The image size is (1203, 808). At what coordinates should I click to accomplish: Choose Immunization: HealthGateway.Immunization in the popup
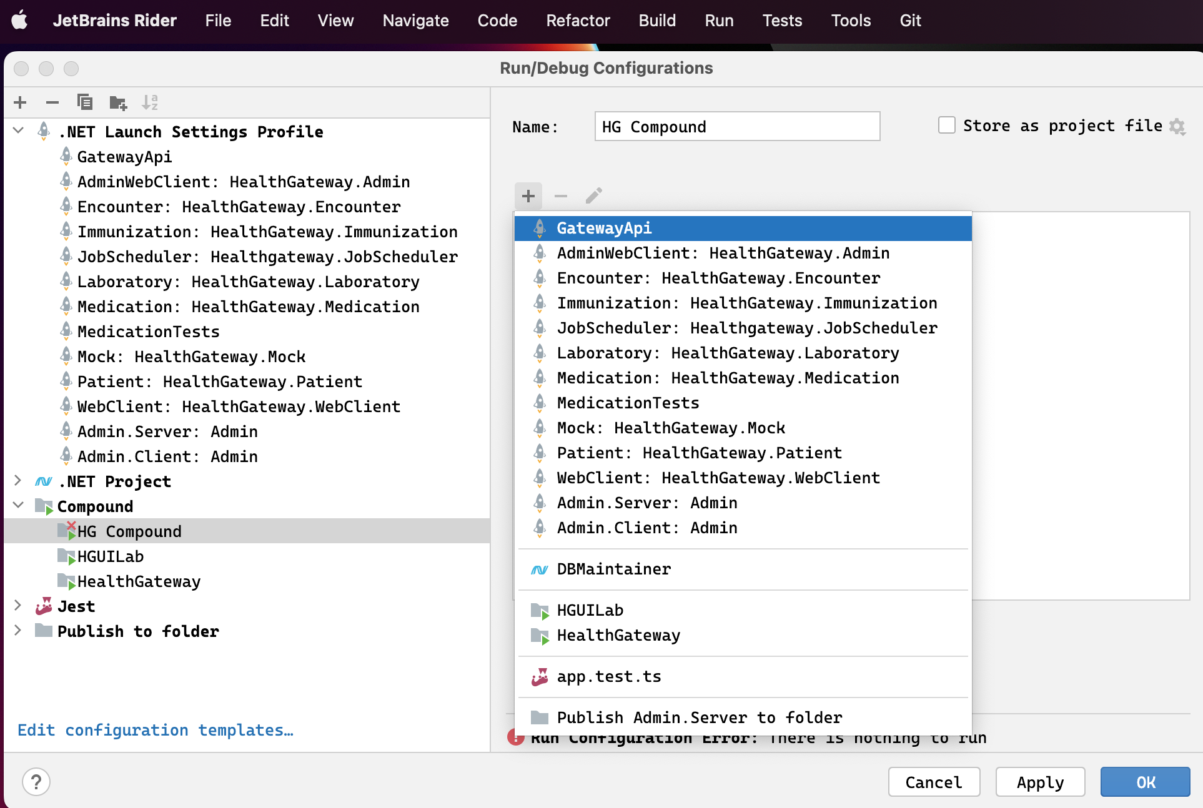pos(743,303)
